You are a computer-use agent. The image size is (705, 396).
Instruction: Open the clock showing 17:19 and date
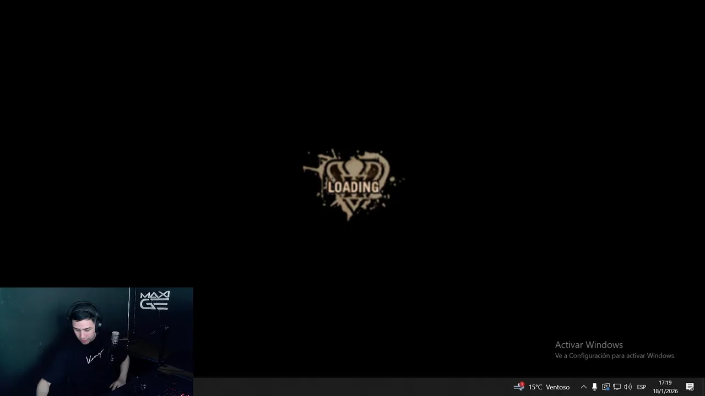(665, 387)
